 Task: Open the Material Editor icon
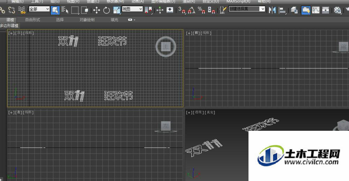coord(337,10)
